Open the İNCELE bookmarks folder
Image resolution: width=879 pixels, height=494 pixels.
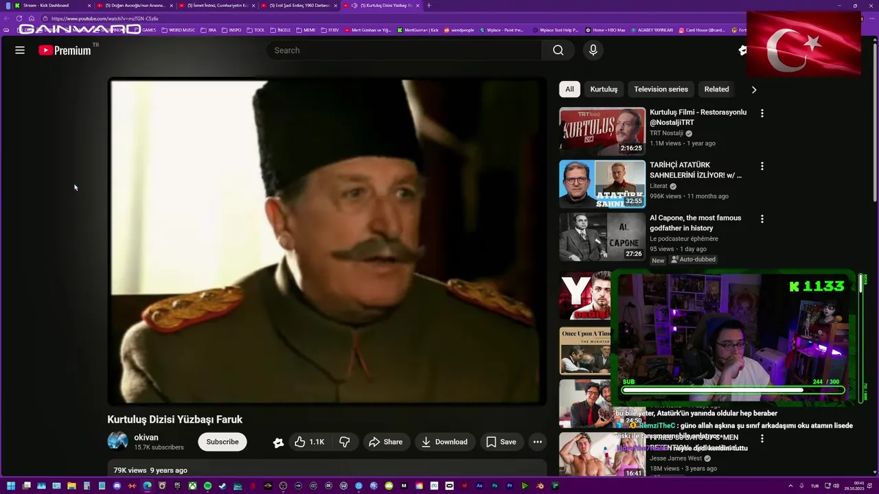280,30
